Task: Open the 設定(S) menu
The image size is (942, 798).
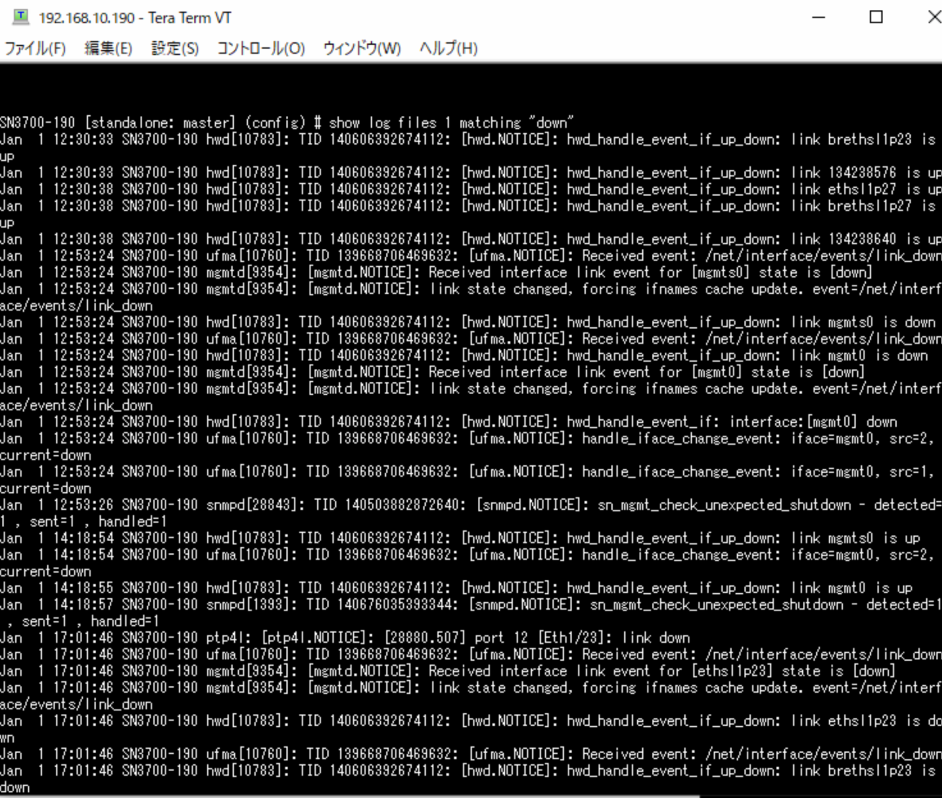Action: click(175, 48)
